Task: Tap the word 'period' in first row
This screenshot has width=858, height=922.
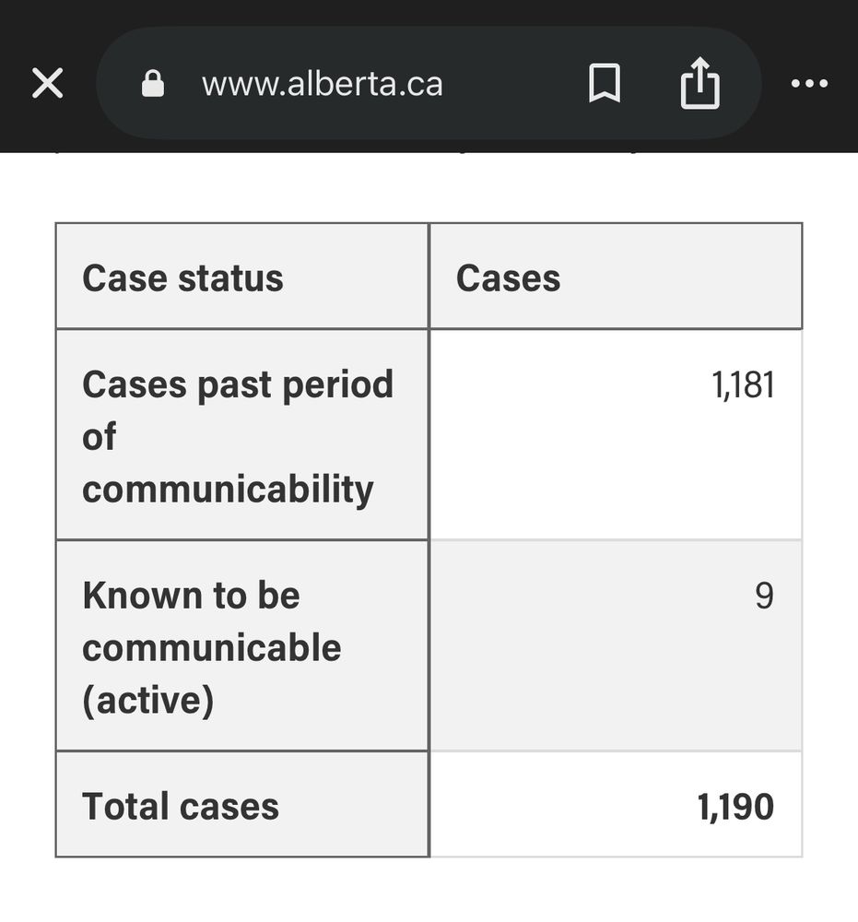Action: tap(336, 384)
